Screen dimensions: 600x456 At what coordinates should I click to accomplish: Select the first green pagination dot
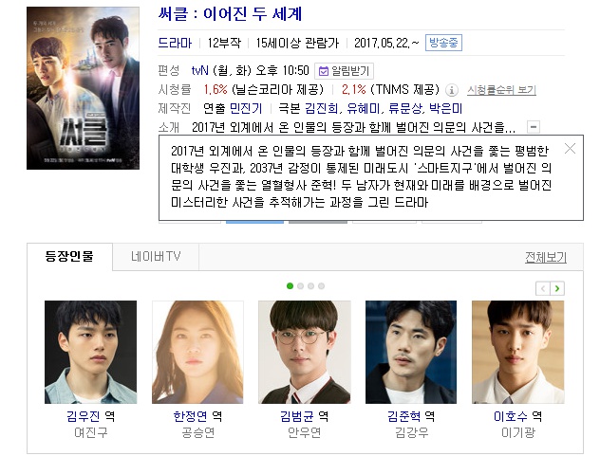click(x=291, y=286)
